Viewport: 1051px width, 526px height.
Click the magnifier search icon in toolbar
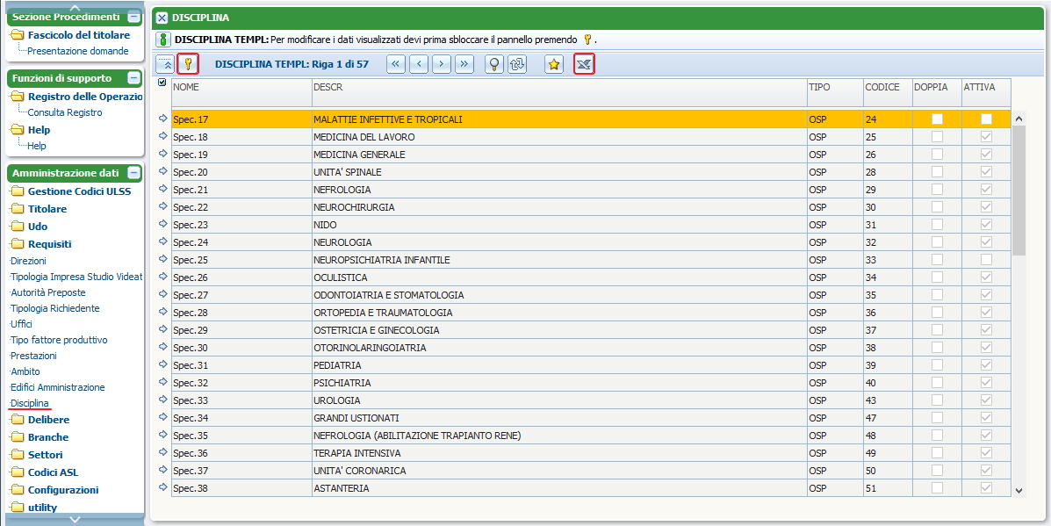494,64
